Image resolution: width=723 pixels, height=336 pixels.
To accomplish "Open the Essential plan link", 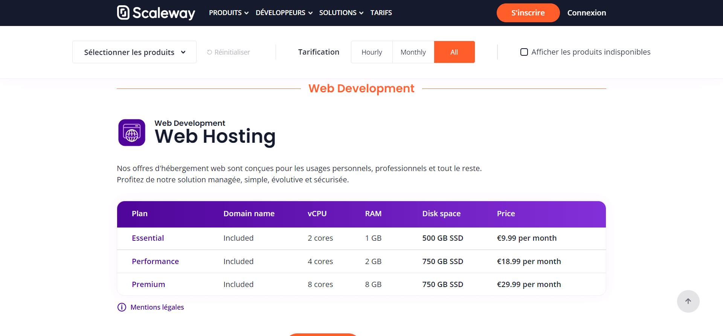I will (x=148, y=238).
